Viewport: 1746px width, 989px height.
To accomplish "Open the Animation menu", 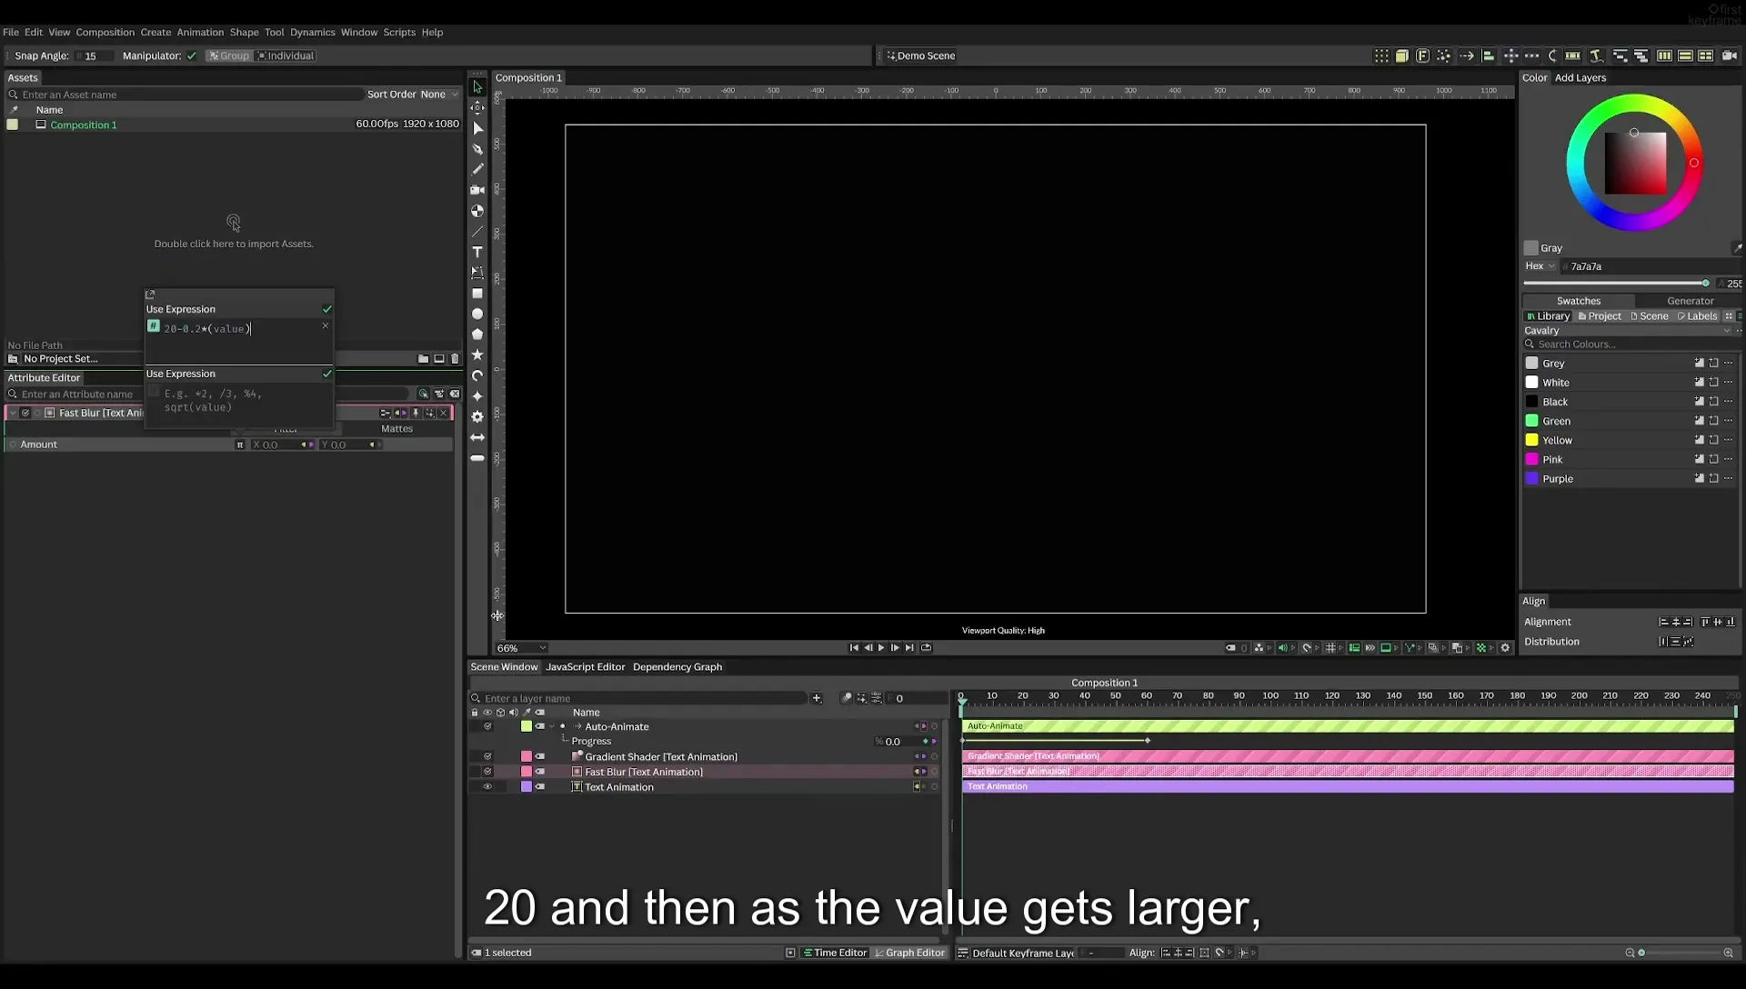I will click(x=200, y=32).
